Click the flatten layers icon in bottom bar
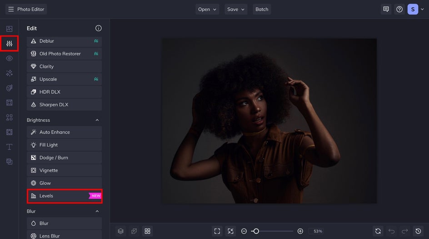The image size is (429, 239). coord(134,231)
